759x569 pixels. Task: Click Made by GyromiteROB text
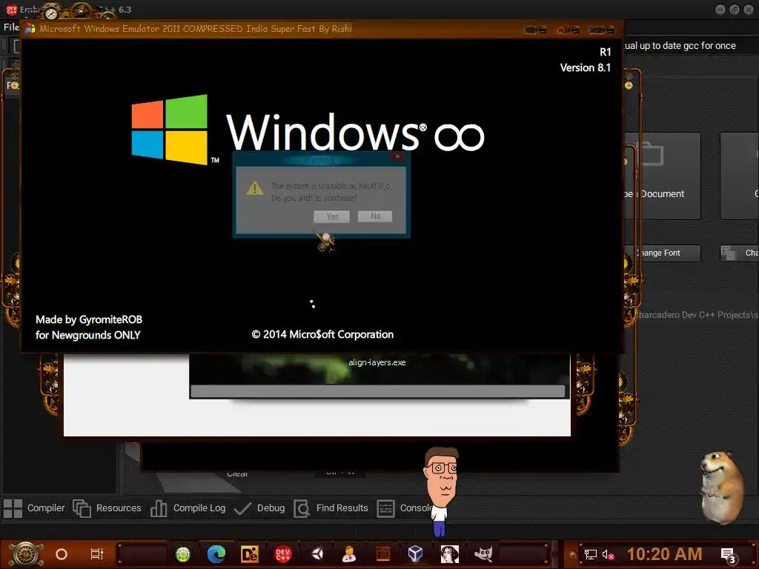pos(89,320)
